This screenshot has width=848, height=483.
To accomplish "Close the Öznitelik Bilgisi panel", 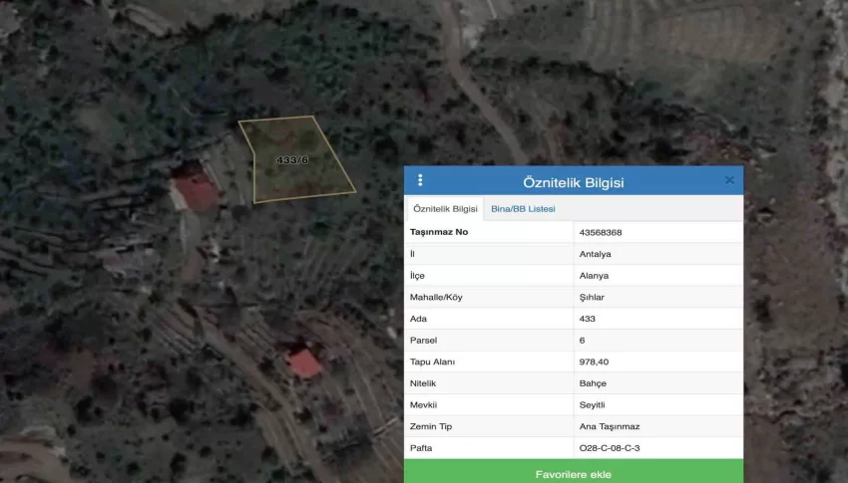I will tap(729, 180).
